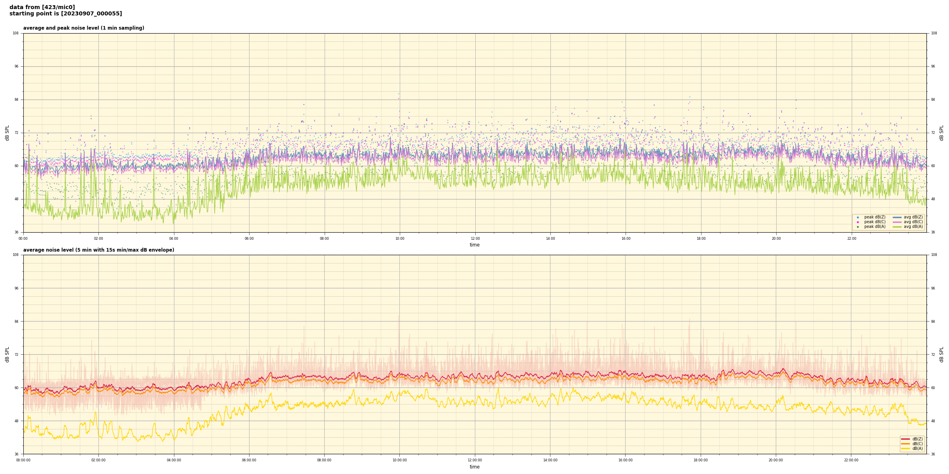The width and height of the screenshot is (949, 474).
Task: Click the peak dB(A) legend entry
Action: (874, 227)
